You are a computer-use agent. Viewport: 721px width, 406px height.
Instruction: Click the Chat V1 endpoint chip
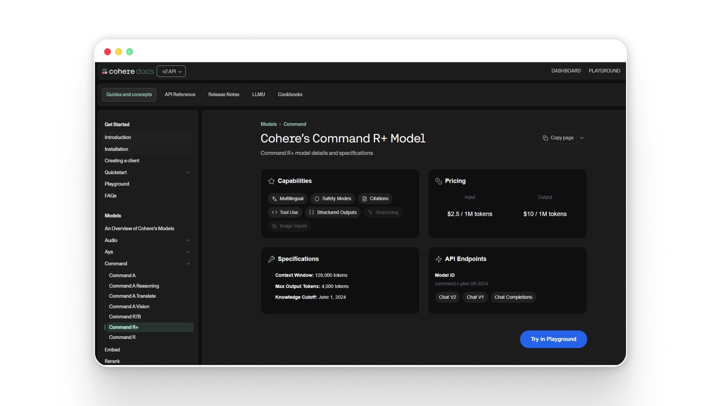coord(475,297)
